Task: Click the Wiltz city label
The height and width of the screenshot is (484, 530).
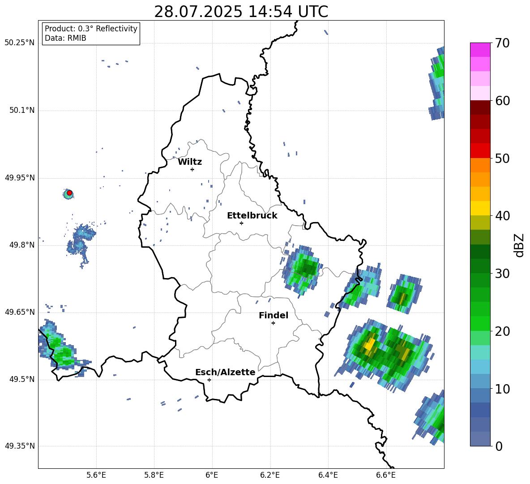Action: (190, 162)
